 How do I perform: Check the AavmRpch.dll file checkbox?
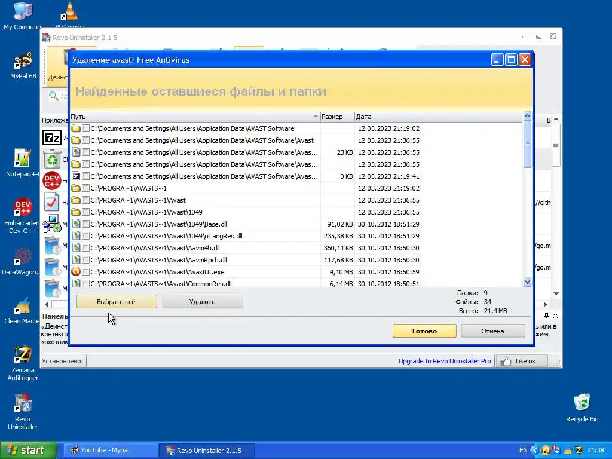tap(86, 260)
